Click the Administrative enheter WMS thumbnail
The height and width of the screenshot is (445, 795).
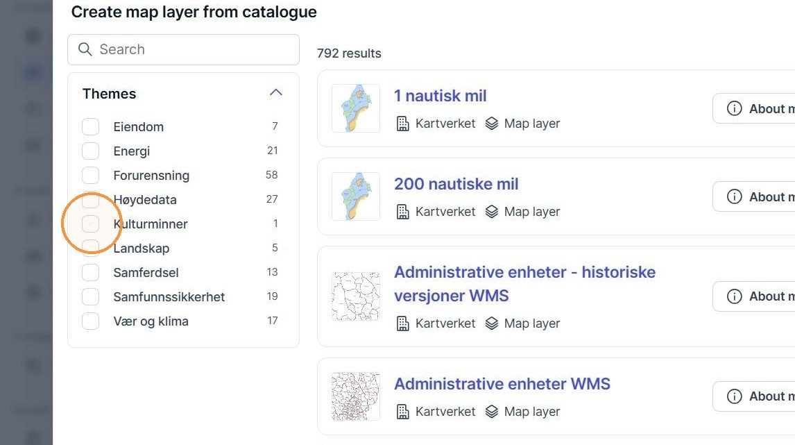356,396
